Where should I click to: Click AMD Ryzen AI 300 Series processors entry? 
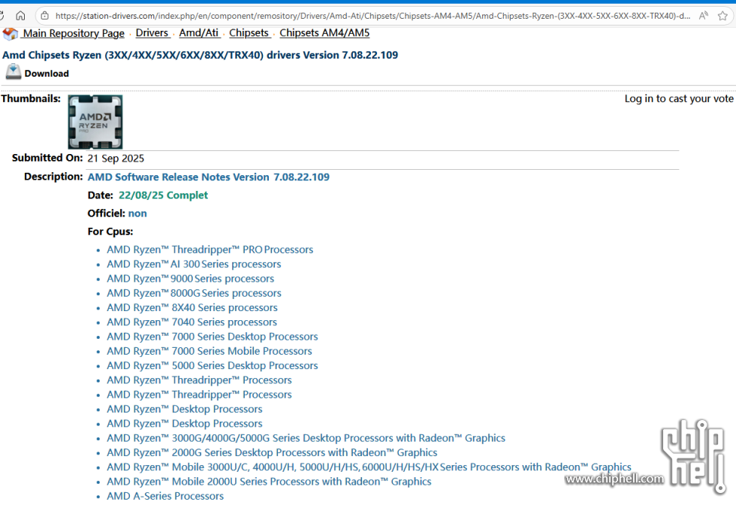tap(194, 265)
